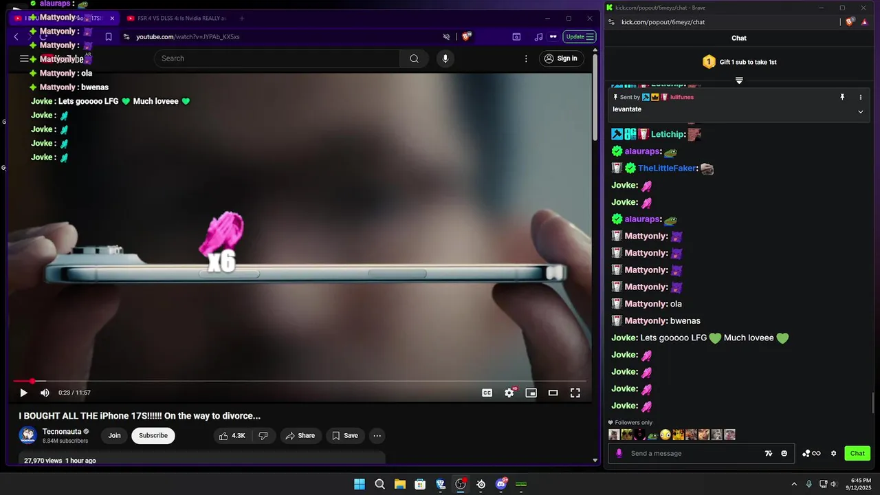Viewport: 880px width, 495px height.
Task: Open the pinned message three-dot options
Action: (x=860, y=97)
